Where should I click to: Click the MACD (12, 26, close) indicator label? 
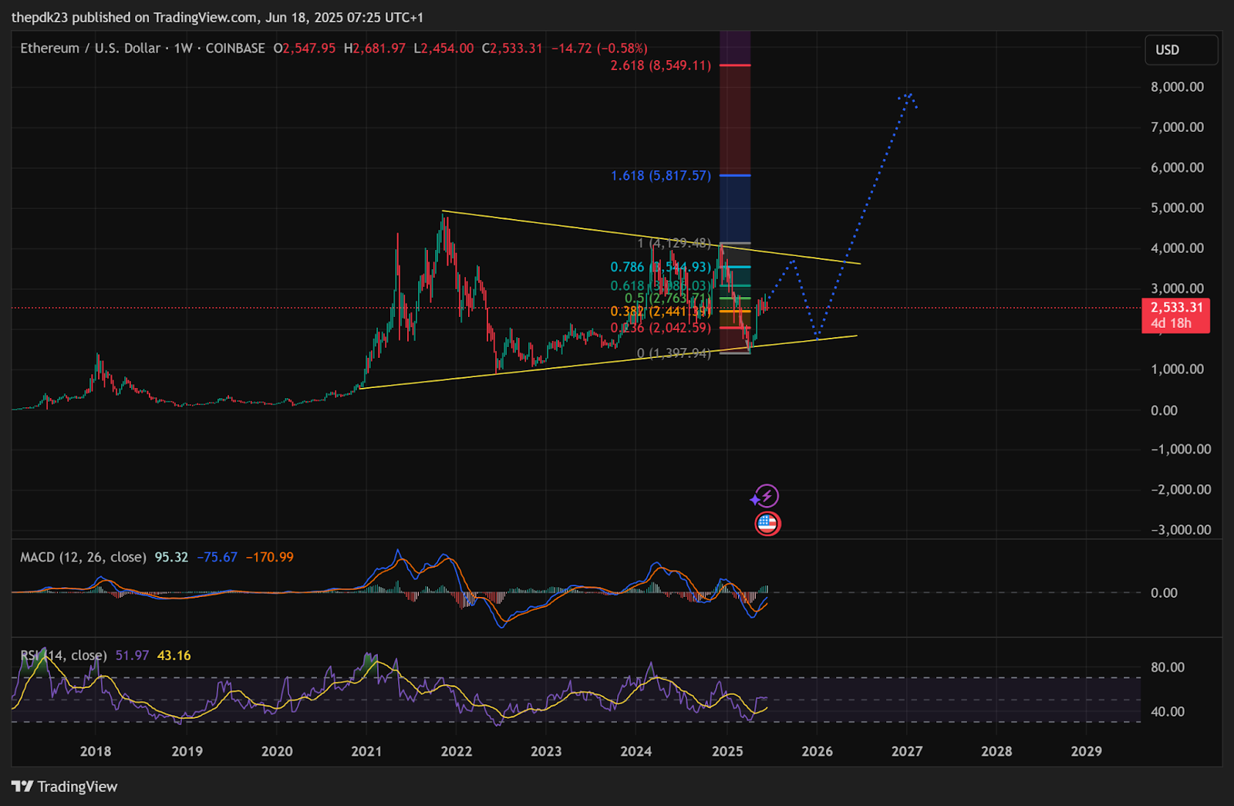coord(83,557)
